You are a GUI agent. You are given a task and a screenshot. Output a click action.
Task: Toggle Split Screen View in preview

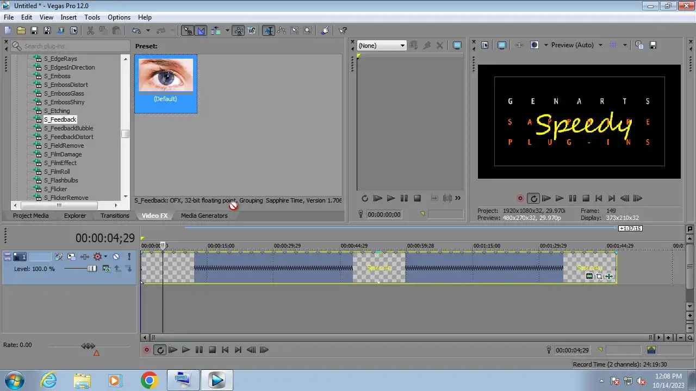[534, 46]
